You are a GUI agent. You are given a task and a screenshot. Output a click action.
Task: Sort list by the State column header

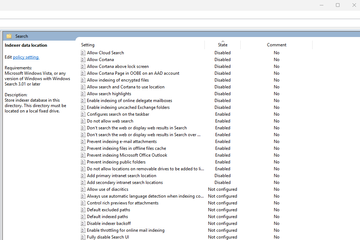pyautogui.click(x=222, y=45)
